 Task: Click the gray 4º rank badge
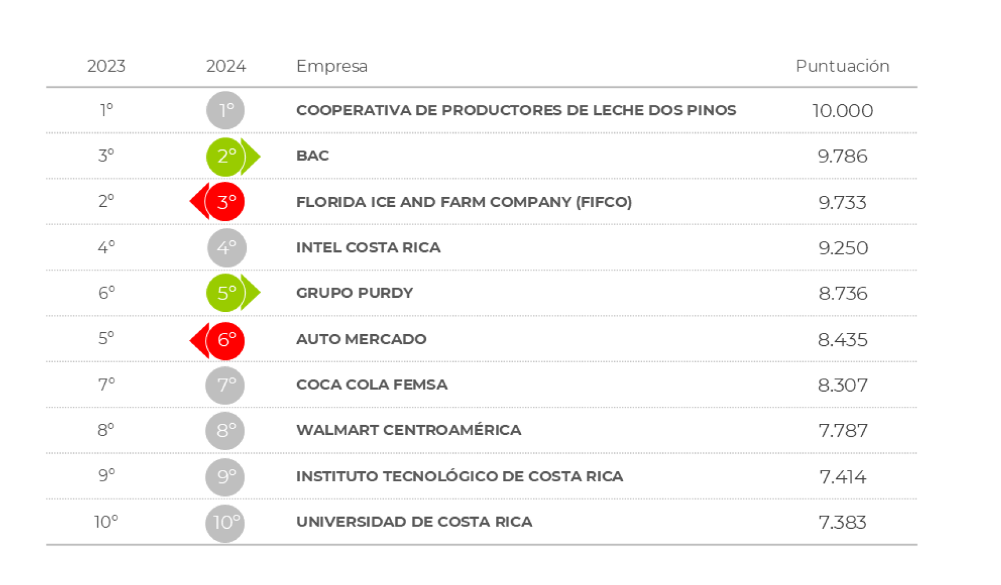tap(227, 247)
